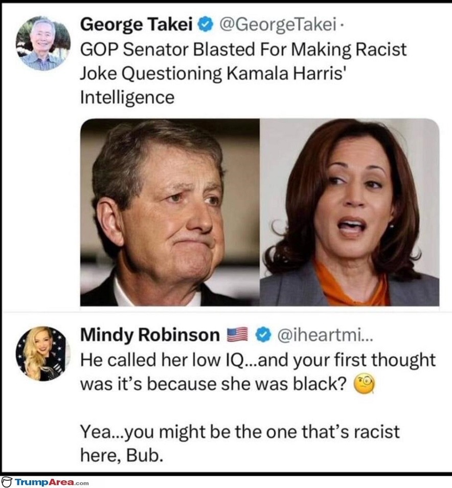Click verified badge beside Mindy Robinson
The width and height of the screenshot is (452, 488).
coord(263,335)
